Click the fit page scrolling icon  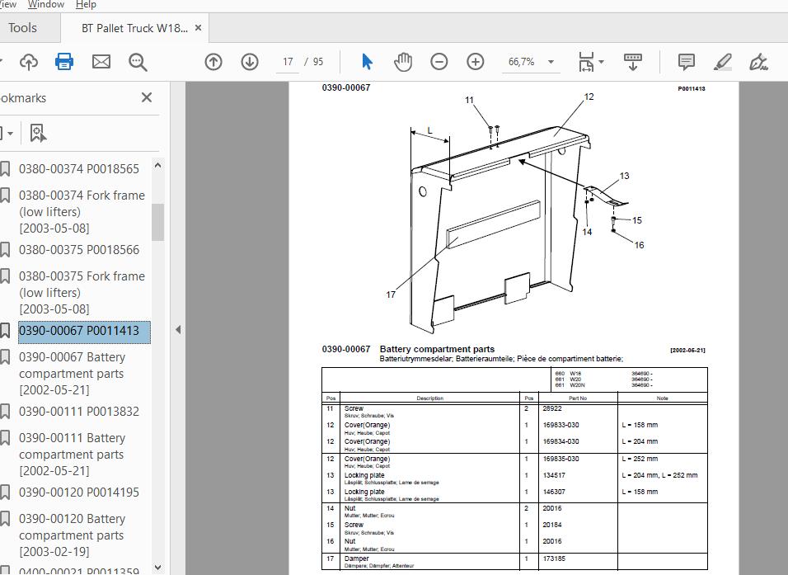[x=587, y=62]
